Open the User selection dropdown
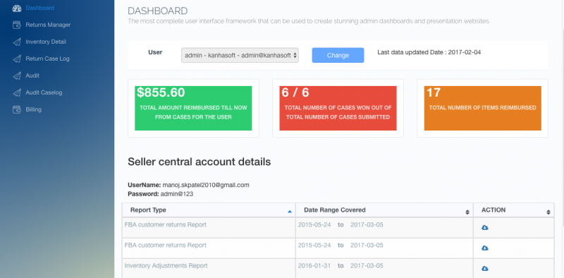Screen dimensions: 564x278 pos(240,56)
